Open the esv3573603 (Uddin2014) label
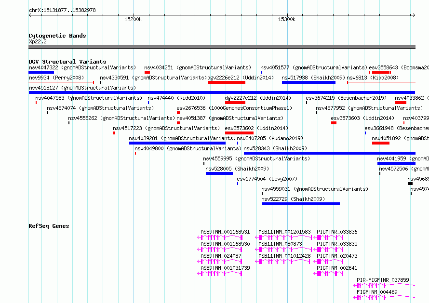 tap(362, 118)
